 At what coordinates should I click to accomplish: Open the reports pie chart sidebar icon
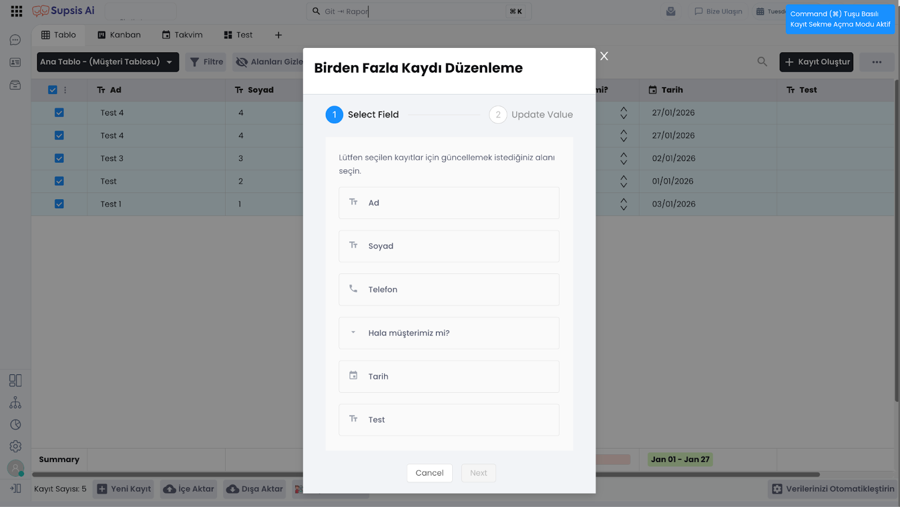coord(15,425)
